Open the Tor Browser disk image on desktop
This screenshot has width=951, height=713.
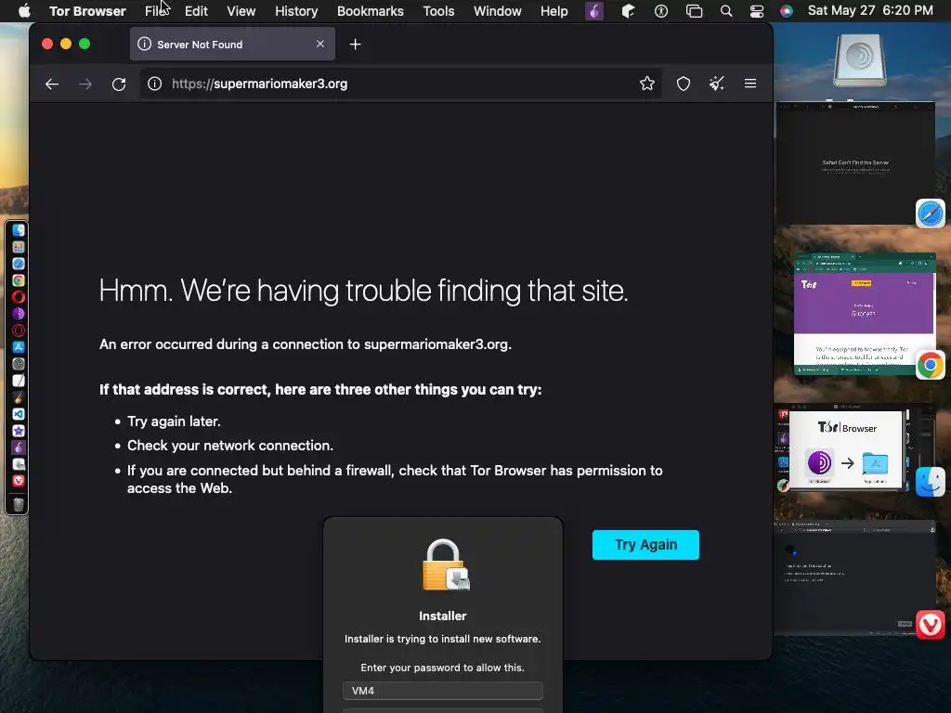click(860, 60)
